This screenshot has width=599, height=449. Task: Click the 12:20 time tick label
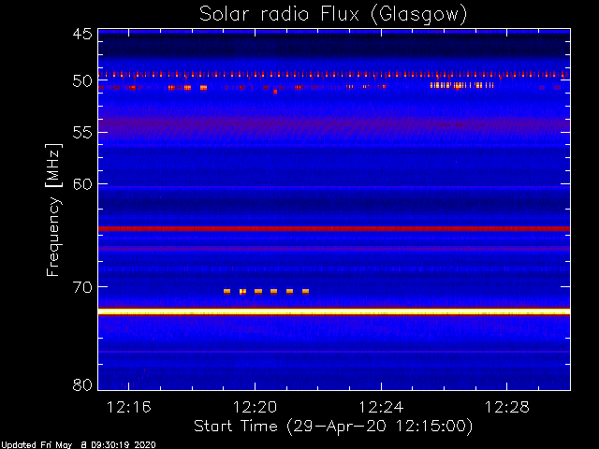[x=255, y=407]
